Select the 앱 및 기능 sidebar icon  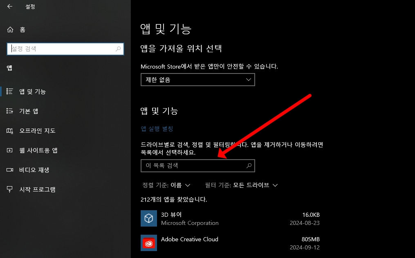pos(9,91)
